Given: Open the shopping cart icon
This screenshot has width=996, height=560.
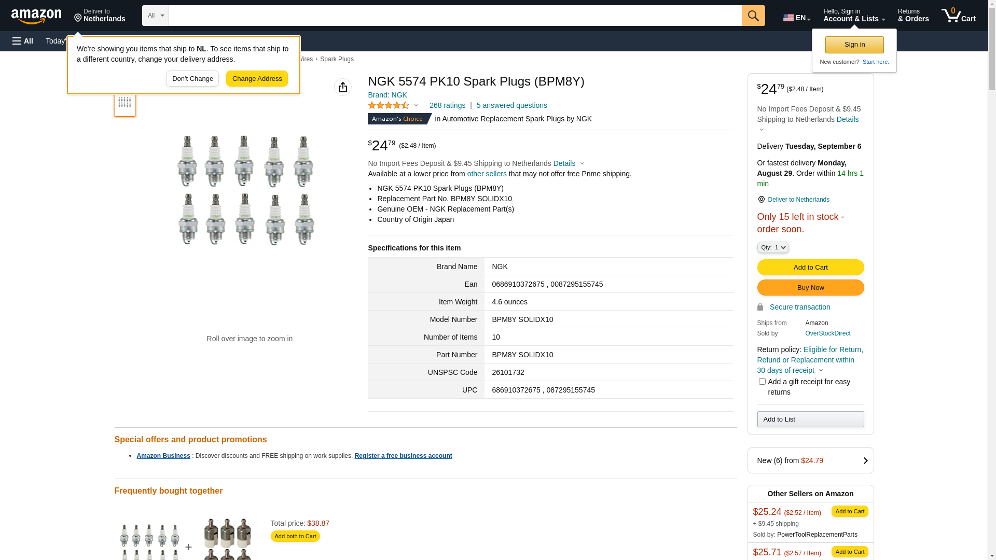Looking at the screenshot, I should [958, 16].
